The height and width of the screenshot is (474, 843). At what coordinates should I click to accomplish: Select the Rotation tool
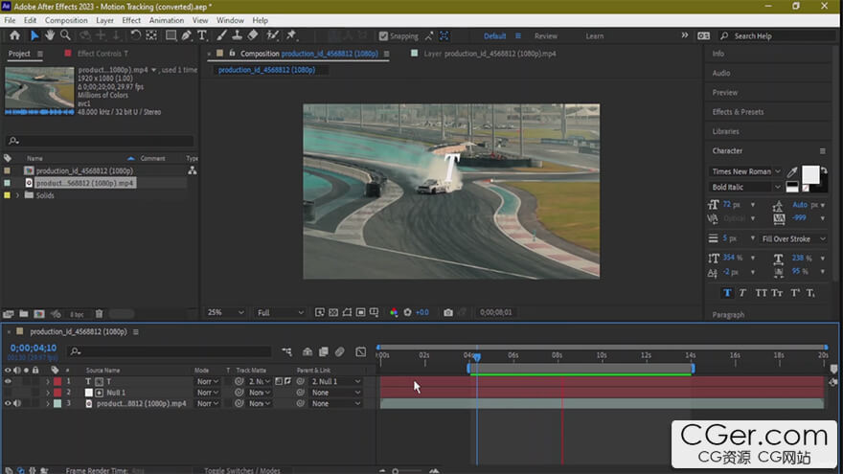click(x=135, y=35)
